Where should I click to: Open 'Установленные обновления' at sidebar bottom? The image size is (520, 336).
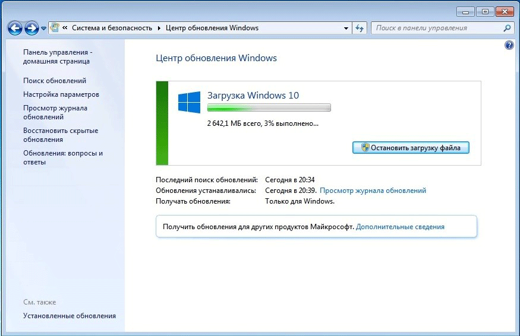tap(70, 316)
